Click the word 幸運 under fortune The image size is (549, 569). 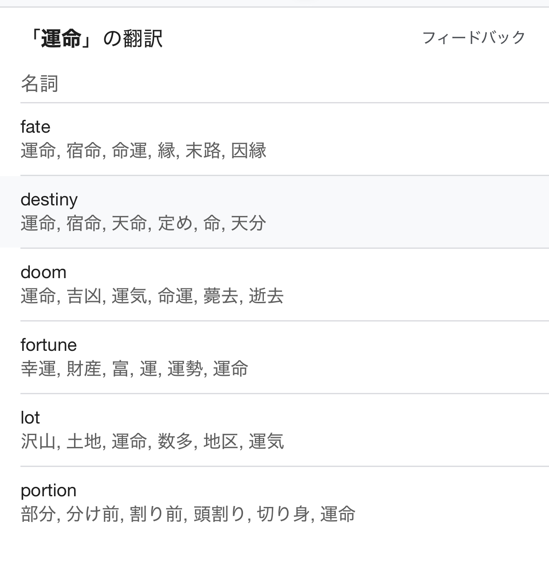pyautogui.click(x=38, y=369)
